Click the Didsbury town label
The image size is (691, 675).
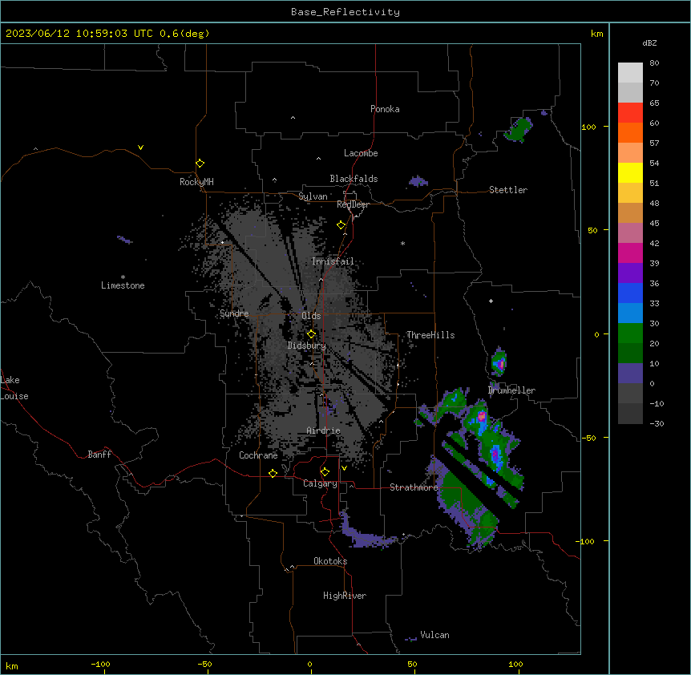(x=307, y=346)
